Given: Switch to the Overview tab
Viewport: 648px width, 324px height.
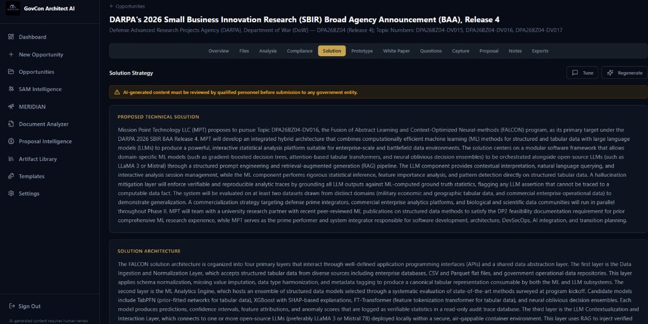Looking at the screenshot, I should (x=218, y=51).
